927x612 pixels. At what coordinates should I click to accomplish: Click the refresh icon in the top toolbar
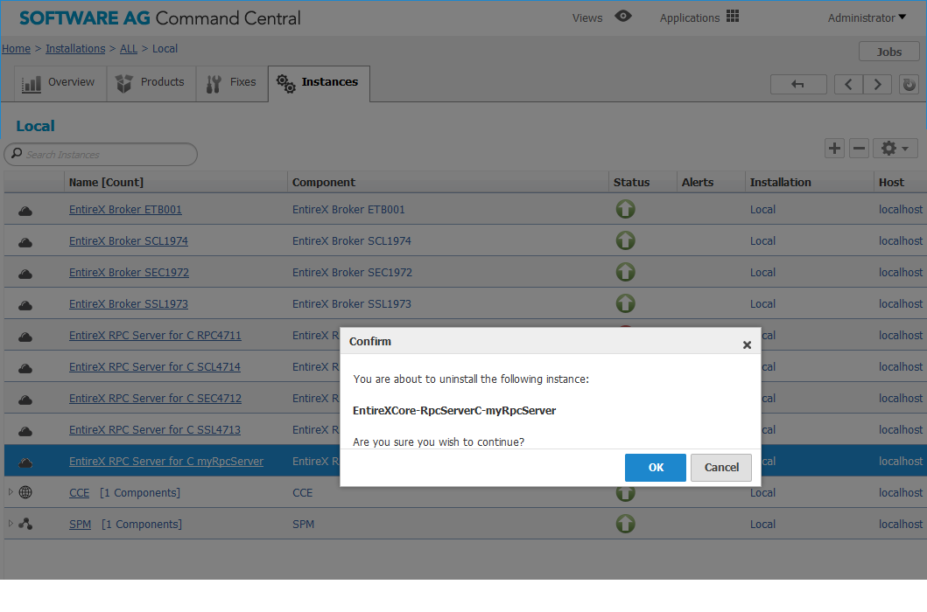coord(909,85)
